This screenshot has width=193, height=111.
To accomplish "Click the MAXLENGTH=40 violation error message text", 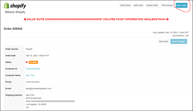I will [96, 19].
